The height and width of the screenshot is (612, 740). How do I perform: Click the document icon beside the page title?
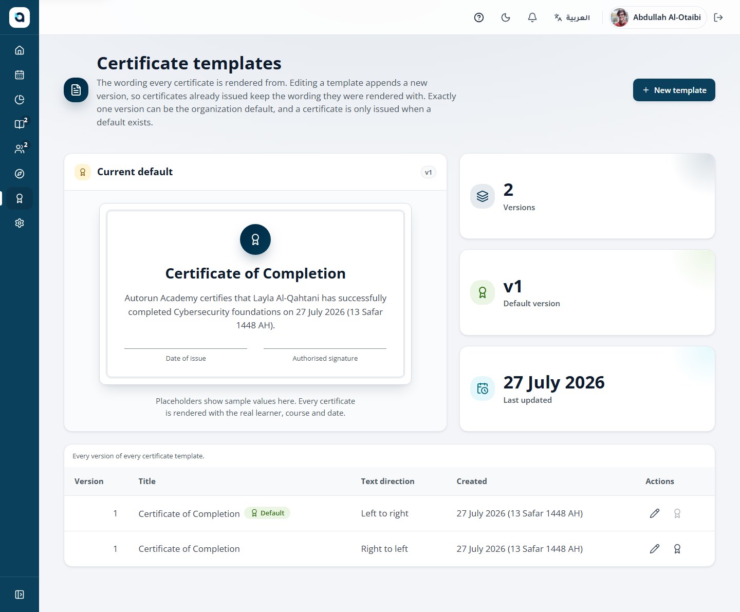tap(76, 90)
